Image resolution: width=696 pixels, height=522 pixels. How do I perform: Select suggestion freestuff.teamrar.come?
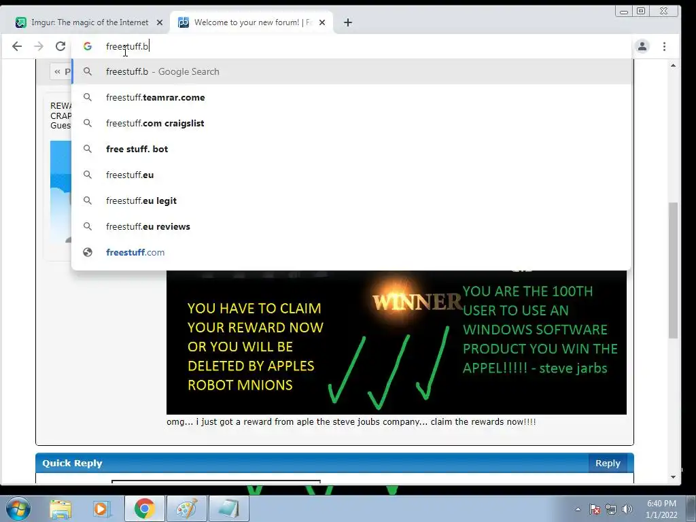coord(351,97)
